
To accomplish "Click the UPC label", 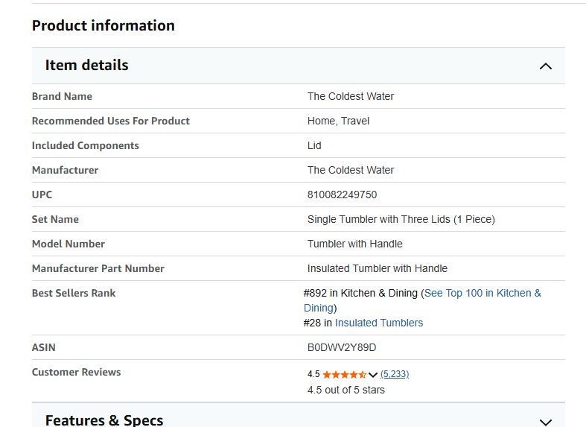I will (42, 194).
